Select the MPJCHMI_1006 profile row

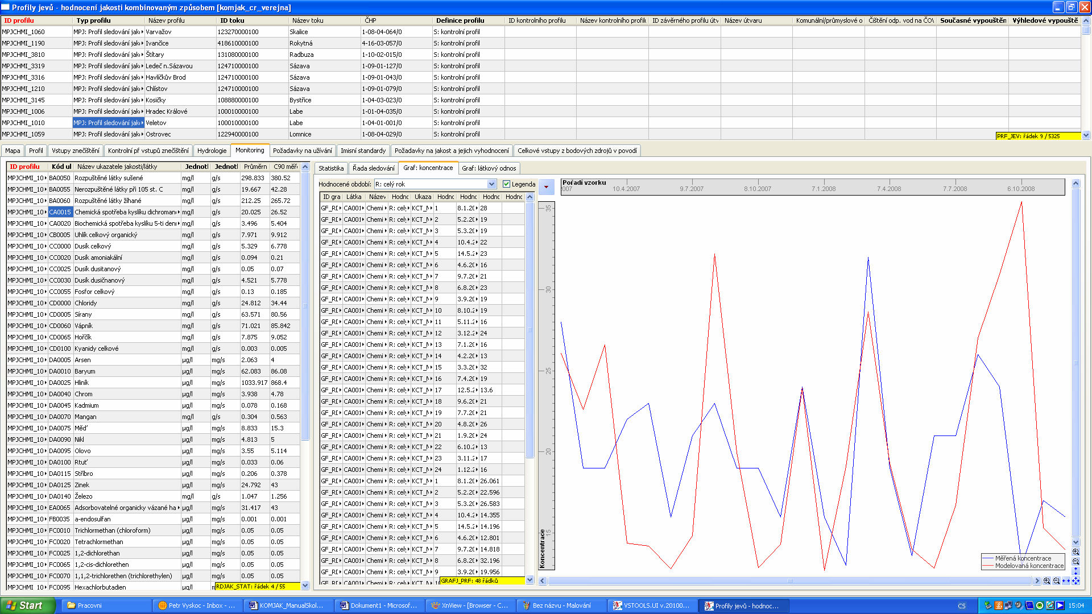(x=540, y=111)
